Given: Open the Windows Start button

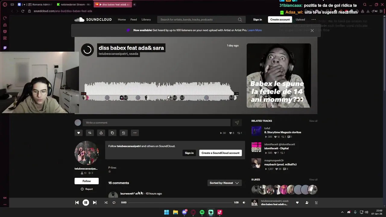Looking at the screenshot, I should (x=166, y=212).
